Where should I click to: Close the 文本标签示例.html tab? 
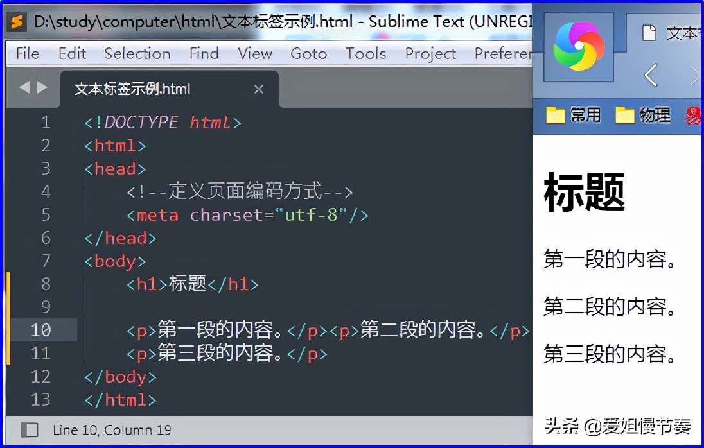pos(259,89)
